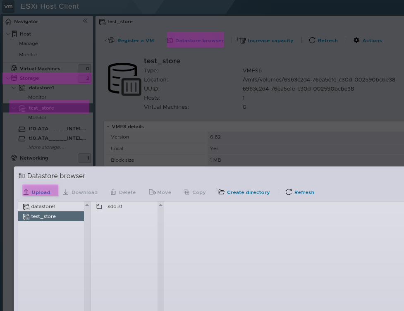Open Virtual Machines in Navigator
This screenshot has width=404, height=311.
tap(40, 69)
